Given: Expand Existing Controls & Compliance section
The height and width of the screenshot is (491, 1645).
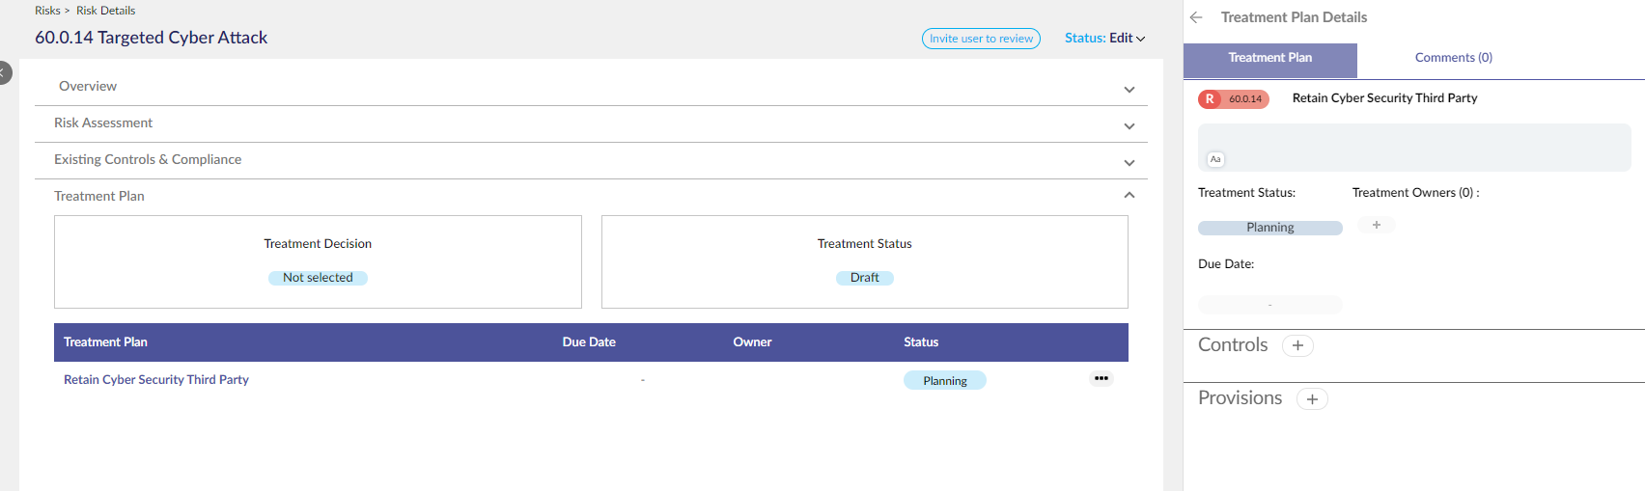Looking at the screenshot, I should click(x=591, y=160).
